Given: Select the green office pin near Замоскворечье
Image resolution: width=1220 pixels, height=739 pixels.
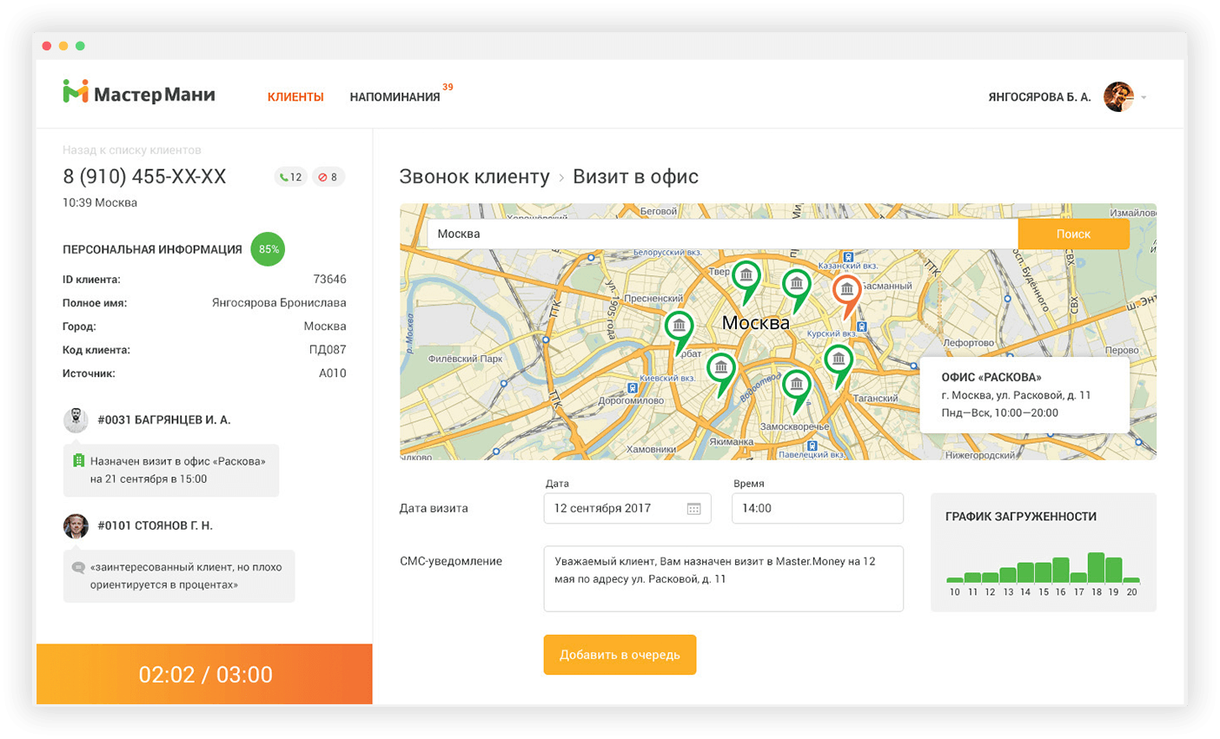Looking at the screenshot, I should click(796, 386).
